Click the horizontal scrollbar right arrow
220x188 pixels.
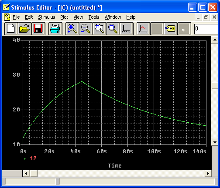tap(208, 173)
